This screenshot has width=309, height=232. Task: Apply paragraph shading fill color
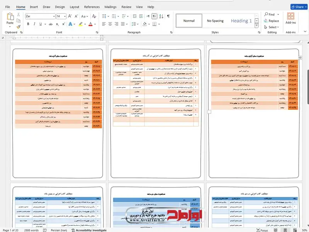pos(144,24)
